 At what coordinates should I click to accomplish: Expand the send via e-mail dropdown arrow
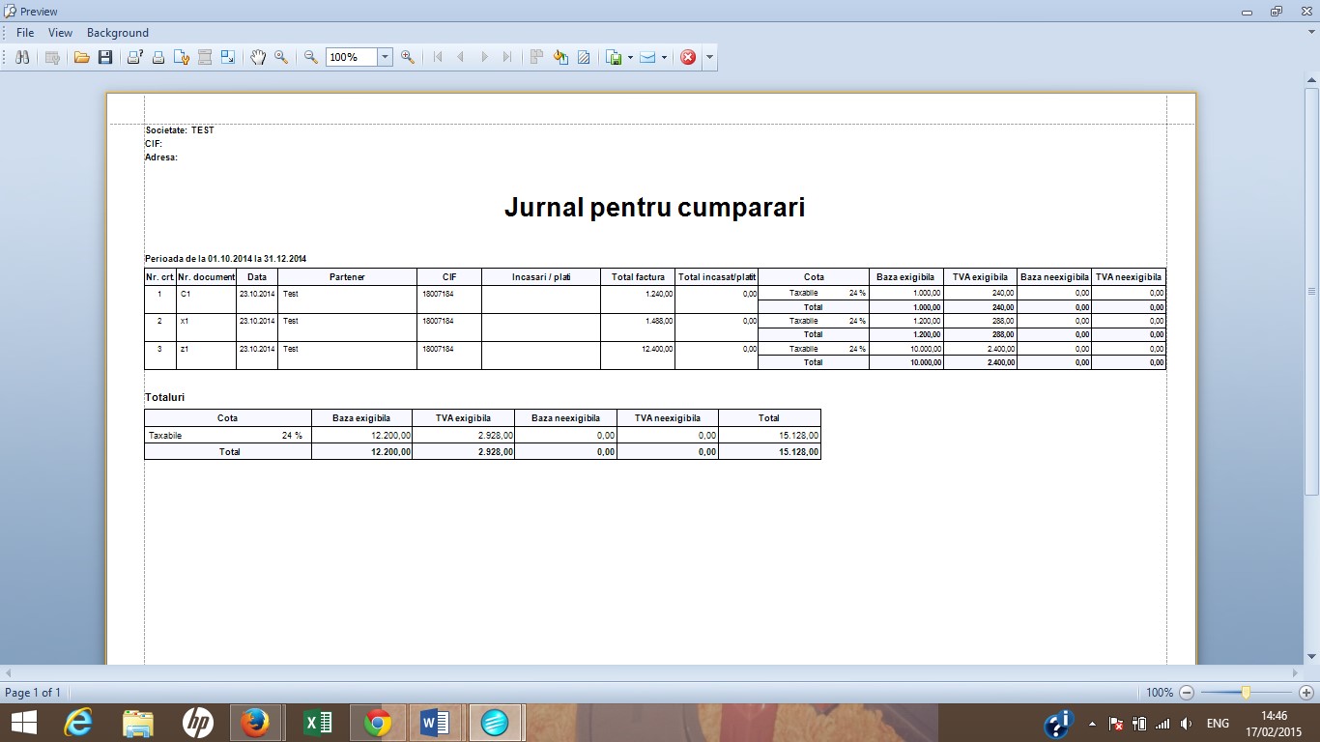point(664,57)
